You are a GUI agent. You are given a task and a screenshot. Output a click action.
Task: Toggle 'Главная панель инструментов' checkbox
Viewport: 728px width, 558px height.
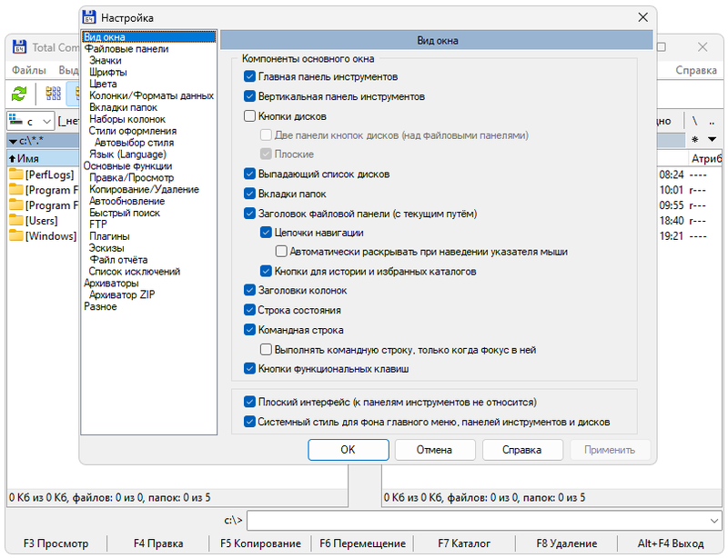(249, 76)
